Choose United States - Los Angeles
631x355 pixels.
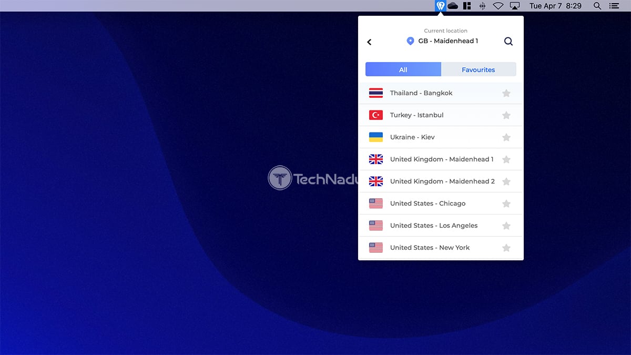click(x=441, y=226)
